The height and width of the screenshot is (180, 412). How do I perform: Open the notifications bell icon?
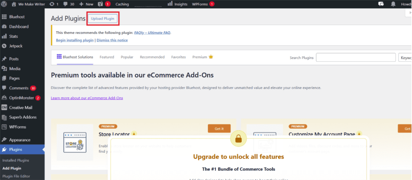pos(393,4)
